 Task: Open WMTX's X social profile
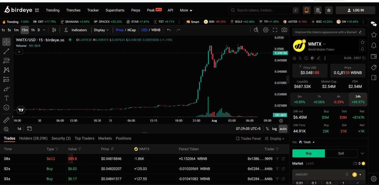300,58
